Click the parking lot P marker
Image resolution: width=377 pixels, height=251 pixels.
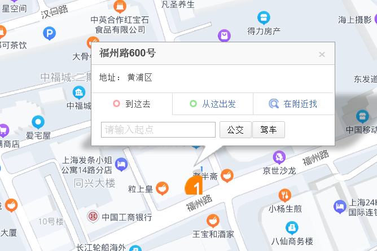[49, 33]
